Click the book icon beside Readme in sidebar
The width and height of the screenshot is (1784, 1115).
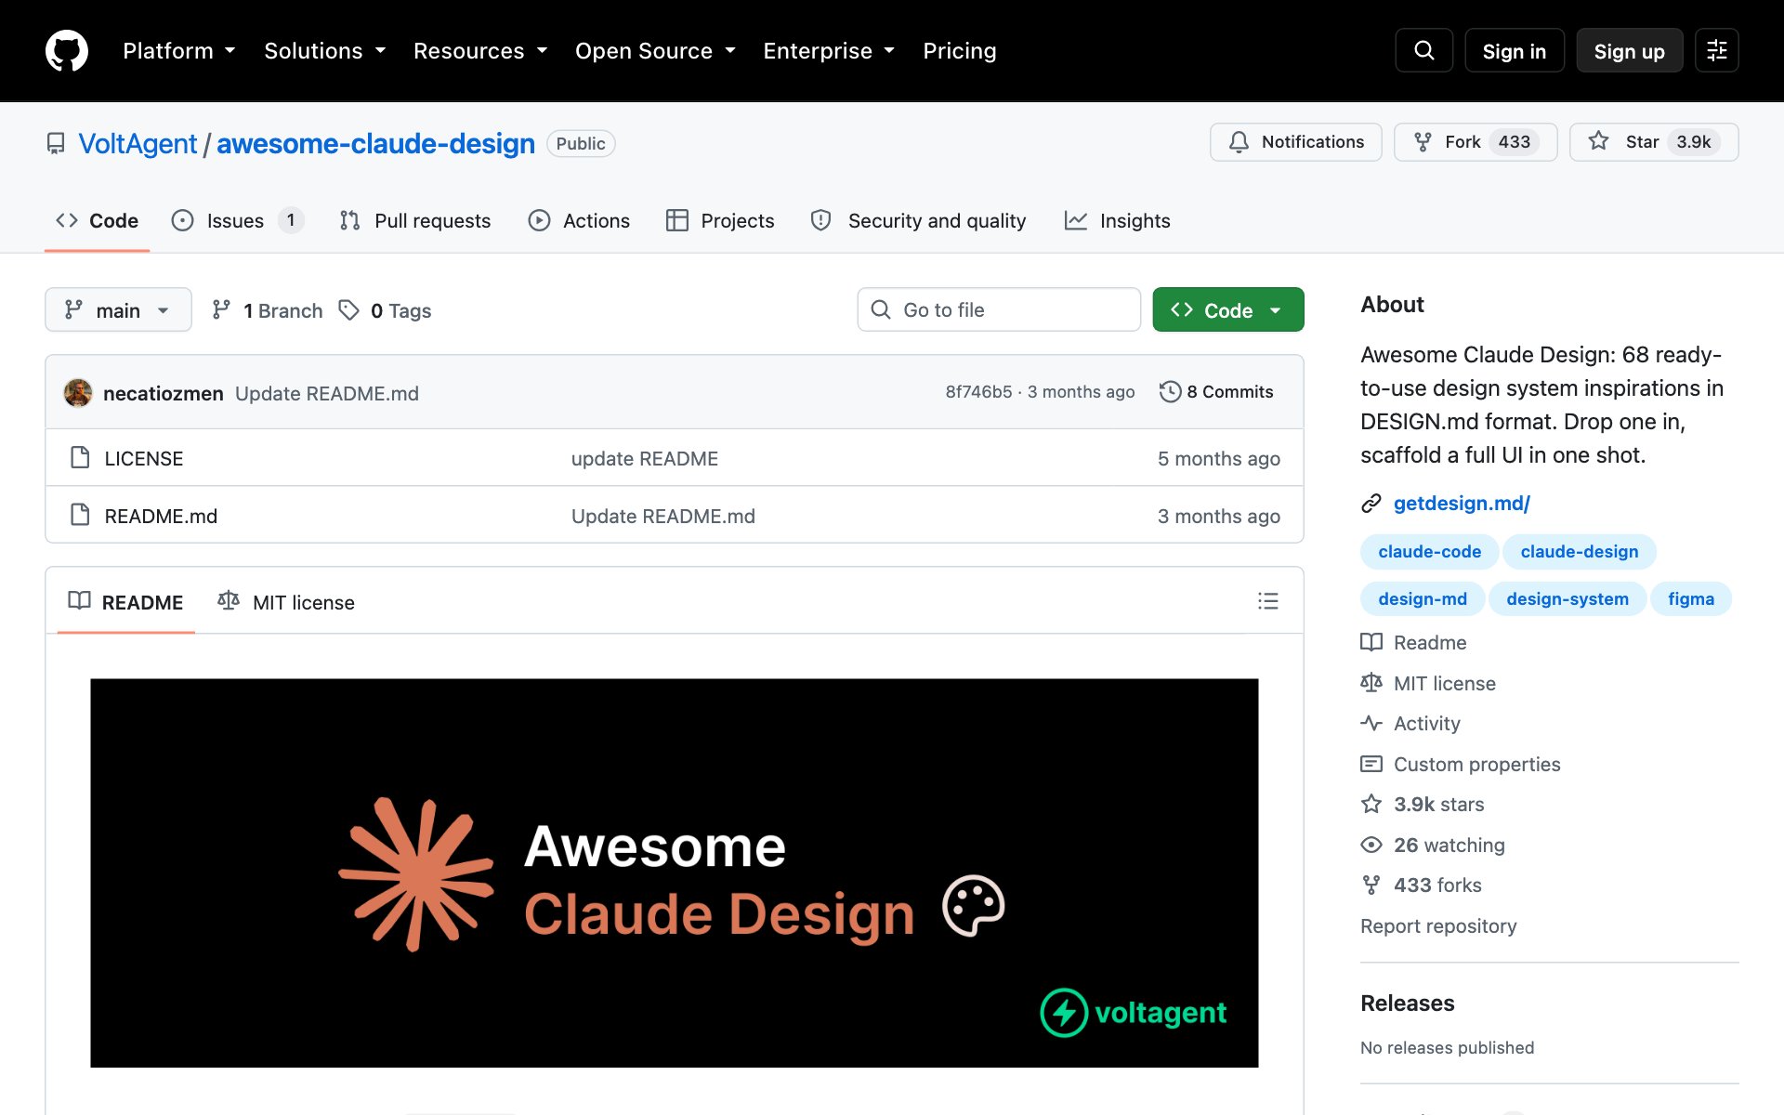click(x=1371, y=642)
